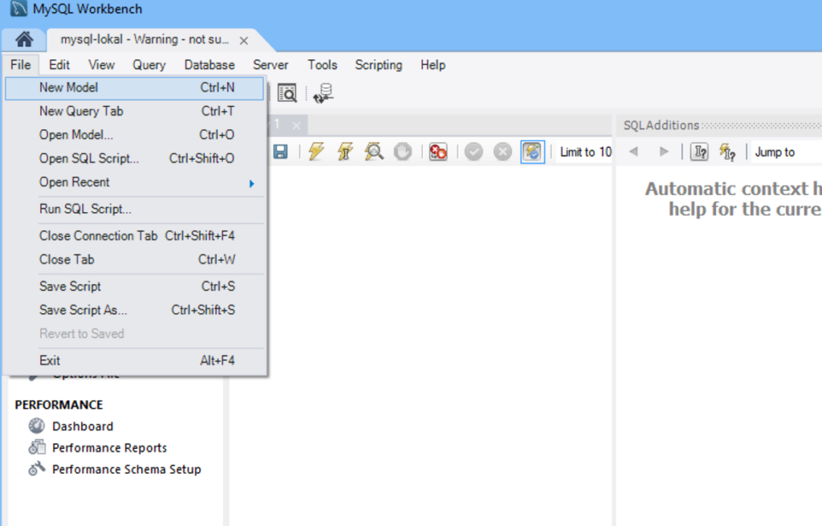Open the Tools menu
This screenshot has width=822, height=526.
coord(322,65)
